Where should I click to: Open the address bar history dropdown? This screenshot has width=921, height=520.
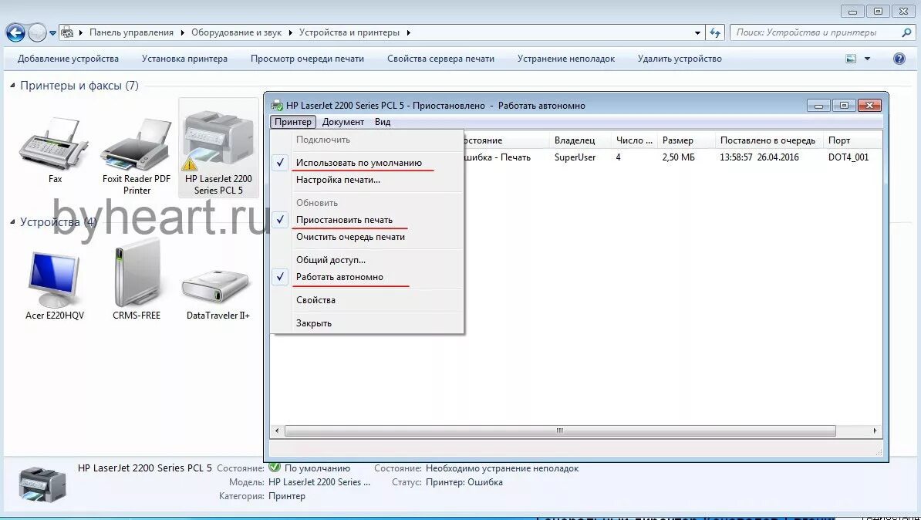click(x=697, y=33)
